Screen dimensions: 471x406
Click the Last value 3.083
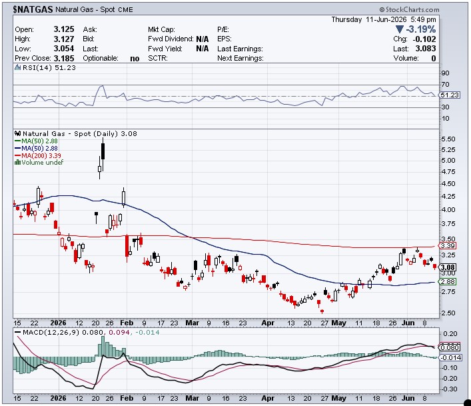click(426, 49)
